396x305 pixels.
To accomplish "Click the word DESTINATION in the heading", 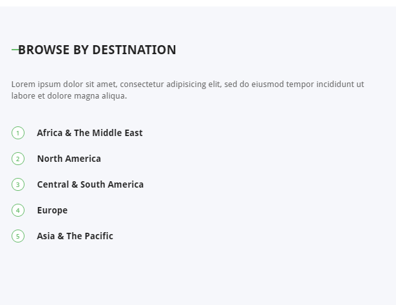I will coord(134,50).
